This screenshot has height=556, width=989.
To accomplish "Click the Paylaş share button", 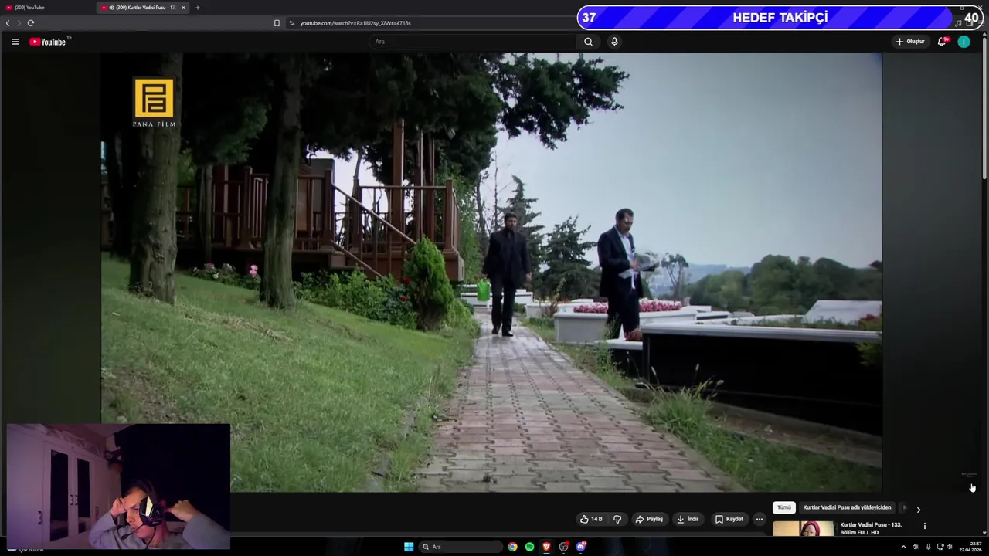I will point(649,519).
